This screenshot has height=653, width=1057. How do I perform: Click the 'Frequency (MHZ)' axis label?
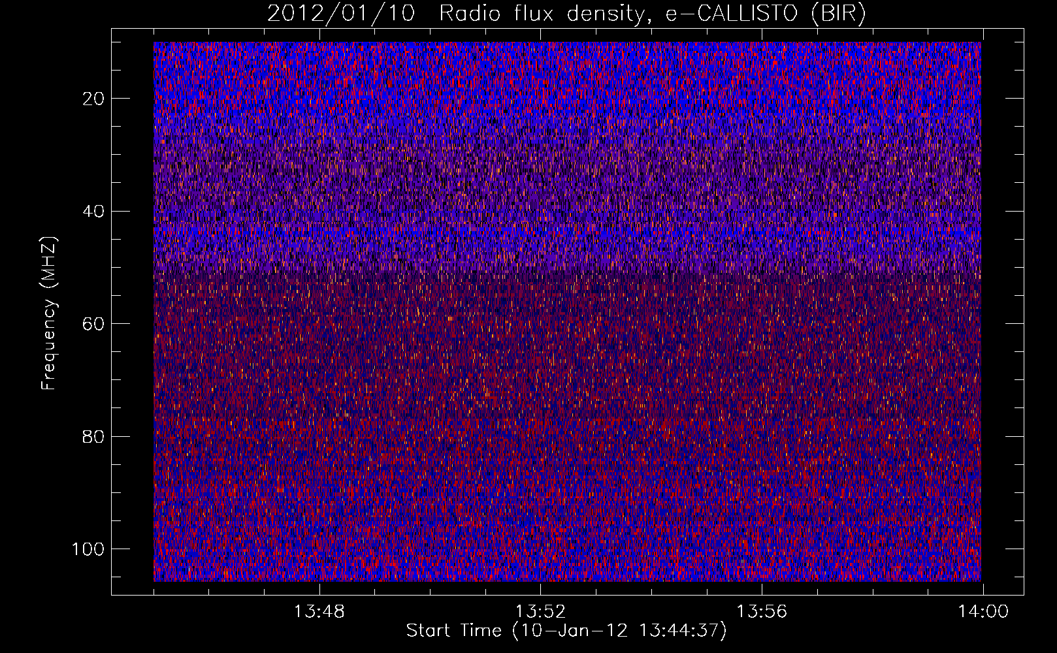click(49, 313)
